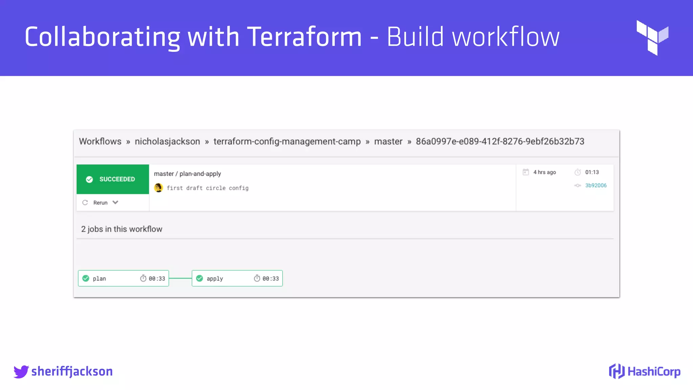Select the master breadcrumb link

pos(388,142)
